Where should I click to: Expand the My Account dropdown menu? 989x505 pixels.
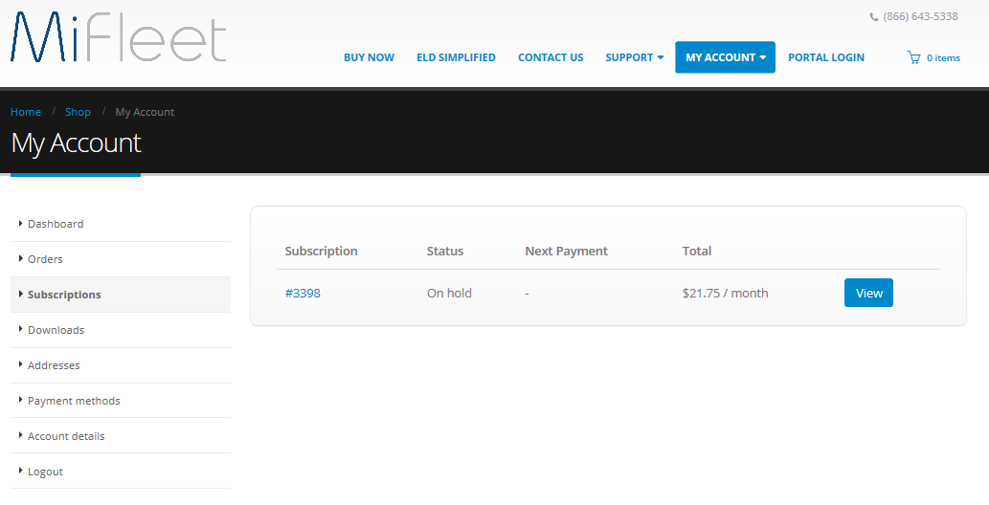coord(725,57)
